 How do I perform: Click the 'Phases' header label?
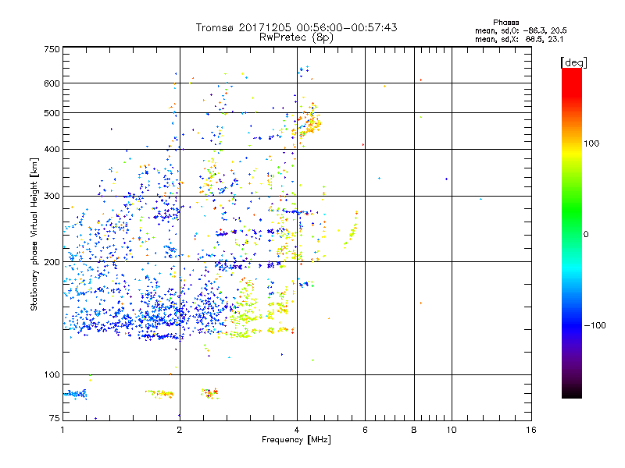pos(505,23)
